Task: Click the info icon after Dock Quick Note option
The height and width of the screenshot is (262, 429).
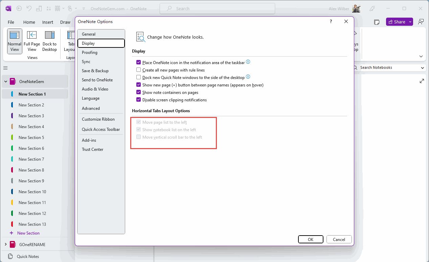Action: click(248, 77)
